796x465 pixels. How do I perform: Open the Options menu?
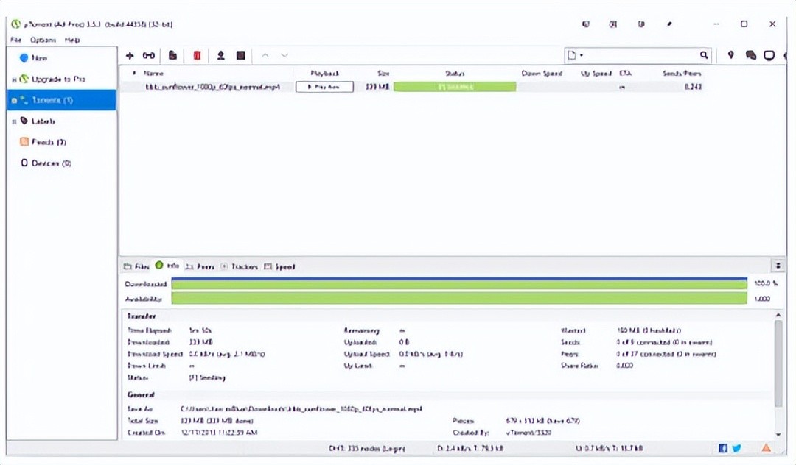point(43,40)
